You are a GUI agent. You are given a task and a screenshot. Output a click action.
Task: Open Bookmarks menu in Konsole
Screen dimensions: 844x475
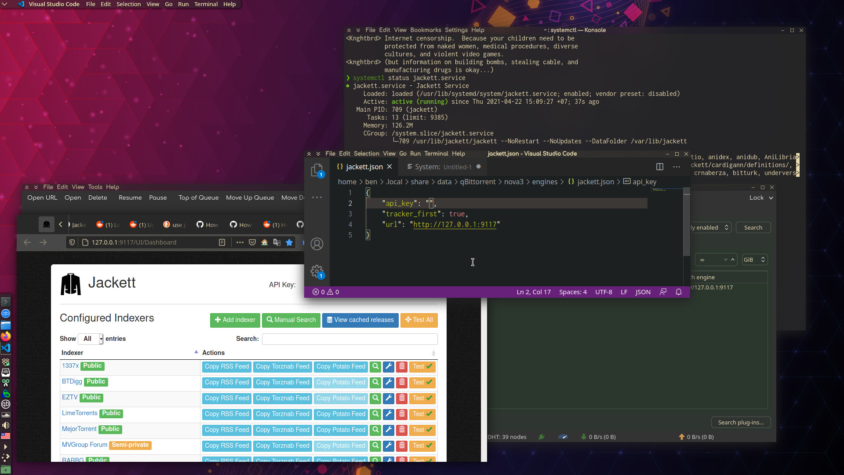pos(426,30)
